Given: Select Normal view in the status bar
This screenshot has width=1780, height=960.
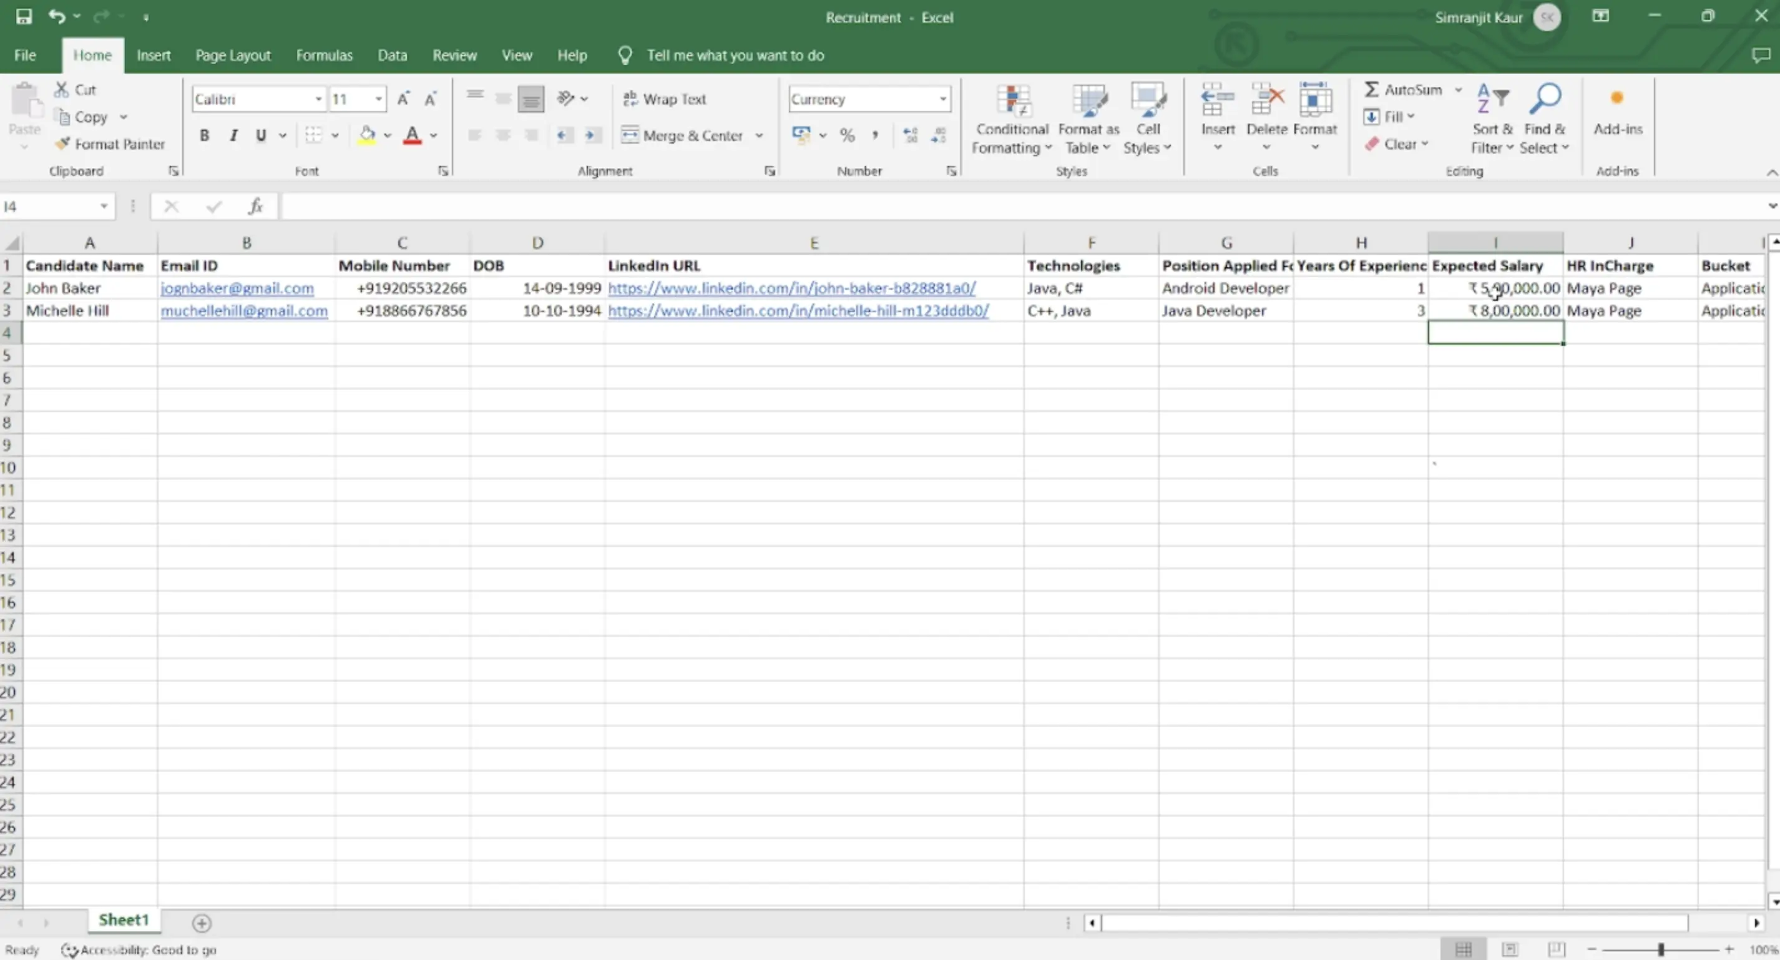Looking at the screenshot, I should click(x=1463, y=949).
